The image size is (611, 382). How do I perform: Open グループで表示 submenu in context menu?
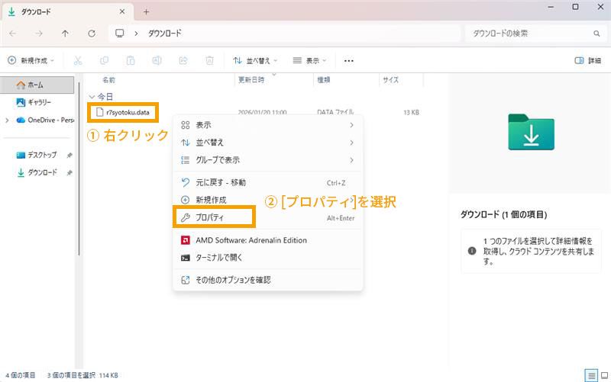pos(268,160)
